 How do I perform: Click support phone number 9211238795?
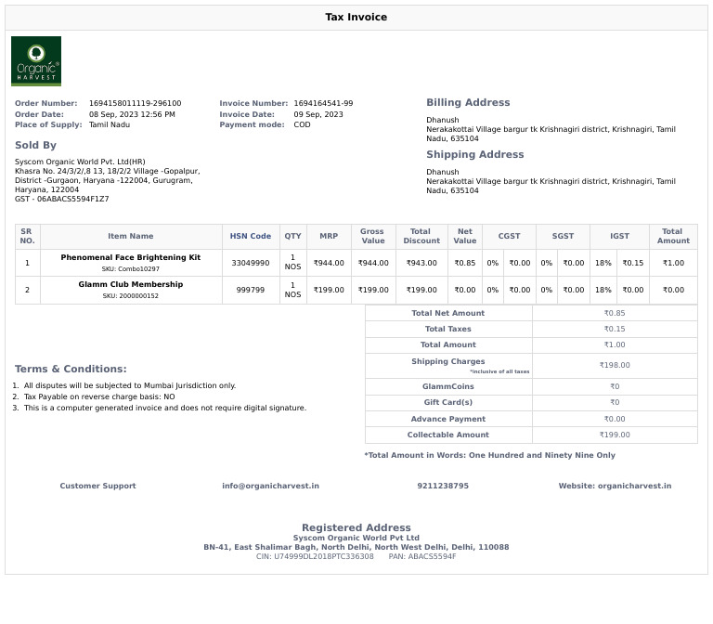click(x=443, y=486)
